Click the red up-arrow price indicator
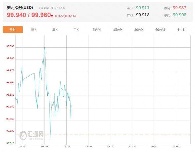 (52, 16)
